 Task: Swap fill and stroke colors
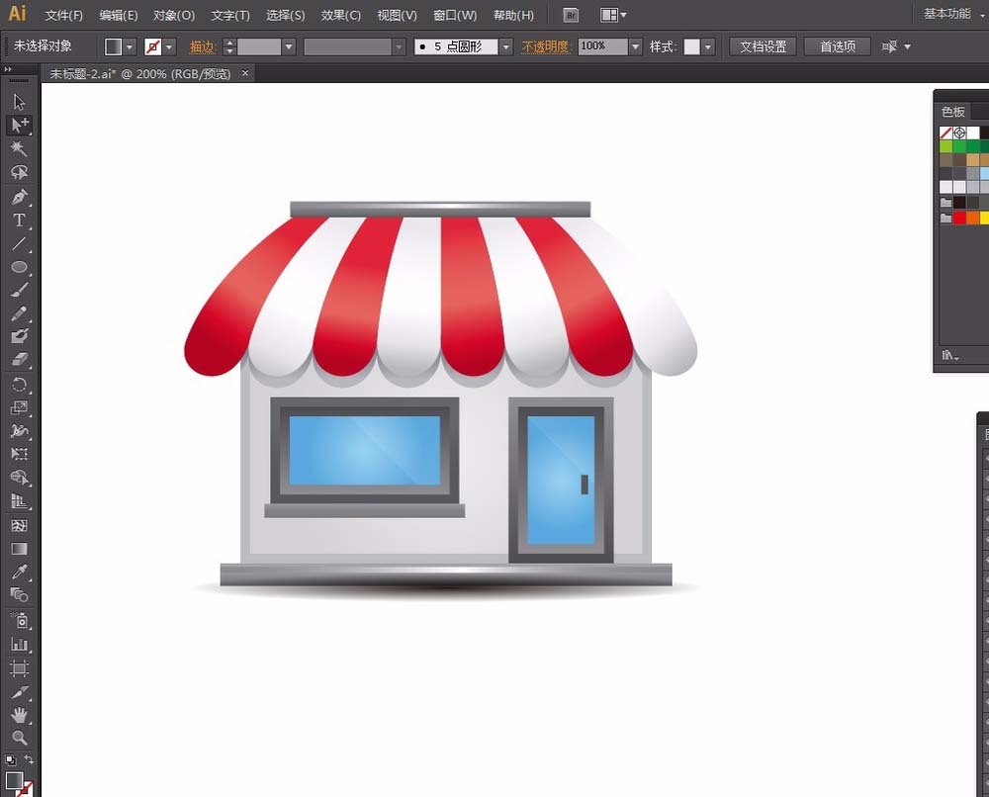click(29, 759)
